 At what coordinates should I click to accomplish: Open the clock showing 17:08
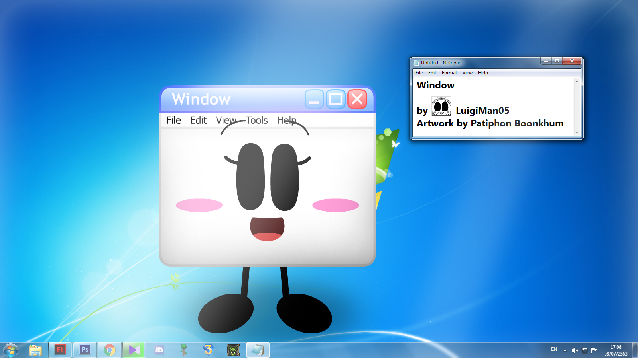(616, 350)
